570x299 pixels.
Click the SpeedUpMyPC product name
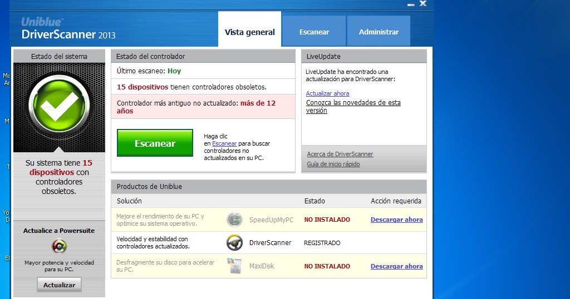point(271,220)
